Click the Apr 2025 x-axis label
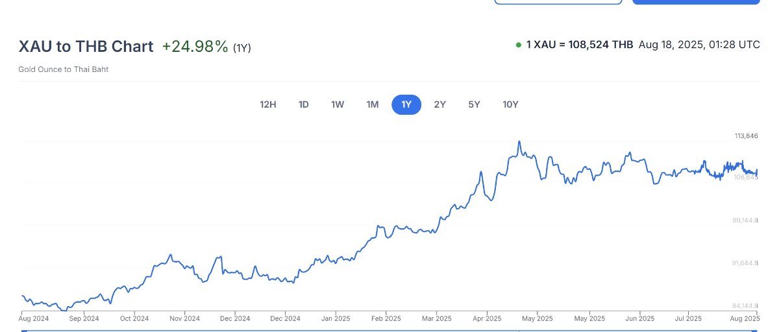Image resolution: width=779 pixels, height=332 pixels. pyautogui.click(x=487, y=318)
